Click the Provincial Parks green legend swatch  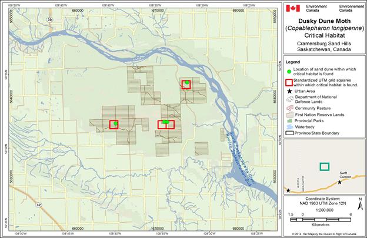pos(289,120)
